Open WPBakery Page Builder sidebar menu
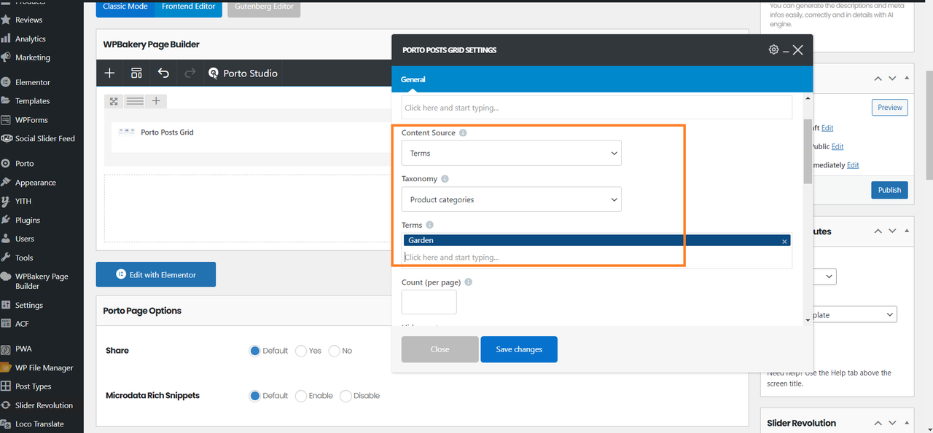The image size is (933, 433). pyautogui.click(x=42, y=281)
